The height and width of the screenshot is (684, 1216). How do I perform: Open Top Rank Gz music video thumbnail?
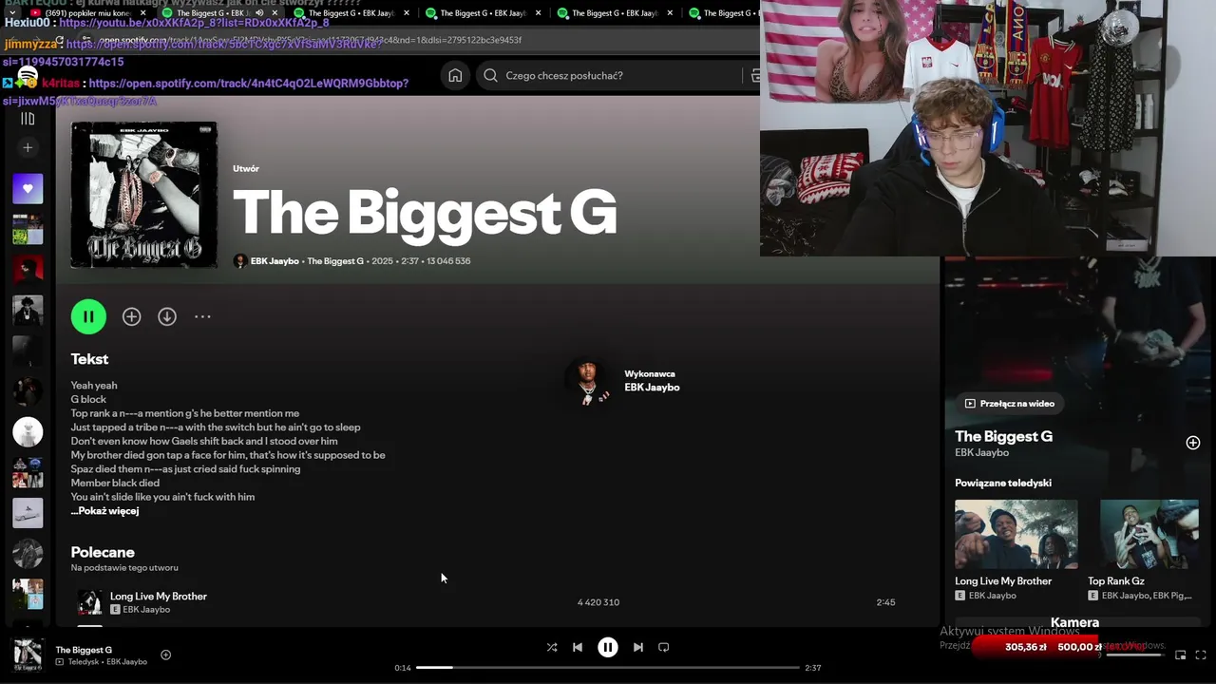click(1149, 535)
